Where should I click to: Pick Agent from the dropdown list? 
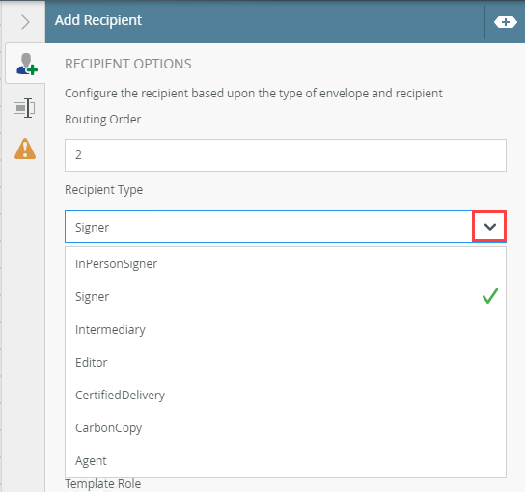[286, 461]
